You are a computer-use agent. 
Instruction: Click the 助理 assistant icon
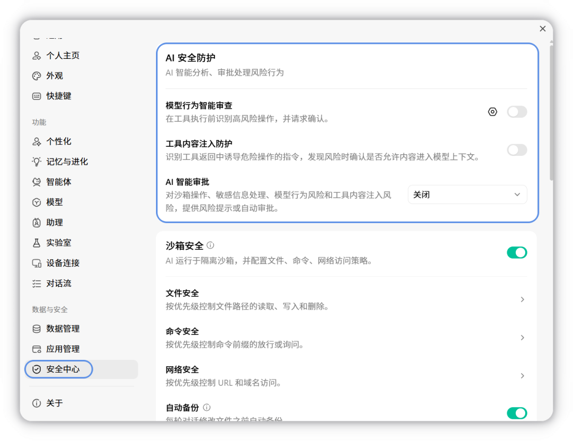click(37, 223)
